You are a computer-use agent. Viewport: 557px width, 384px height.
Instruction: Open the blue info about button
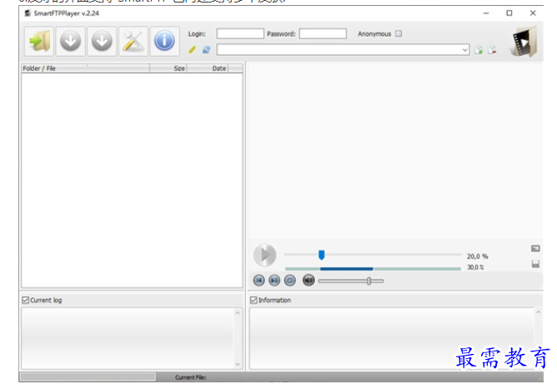[164, 41]
